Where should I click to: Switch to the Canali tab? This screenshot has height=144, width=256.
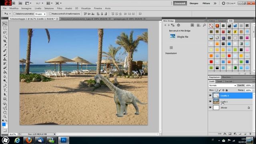219,81
